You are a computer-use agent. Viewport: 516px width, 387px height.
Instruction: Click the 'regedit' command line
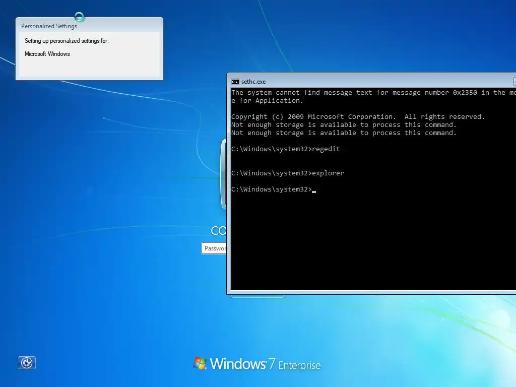coord(286,149)
